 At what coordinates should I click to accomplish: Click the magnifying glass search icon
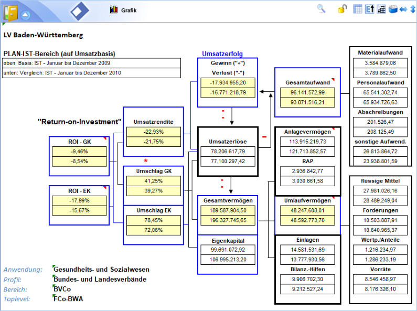(x=321, y=9)
